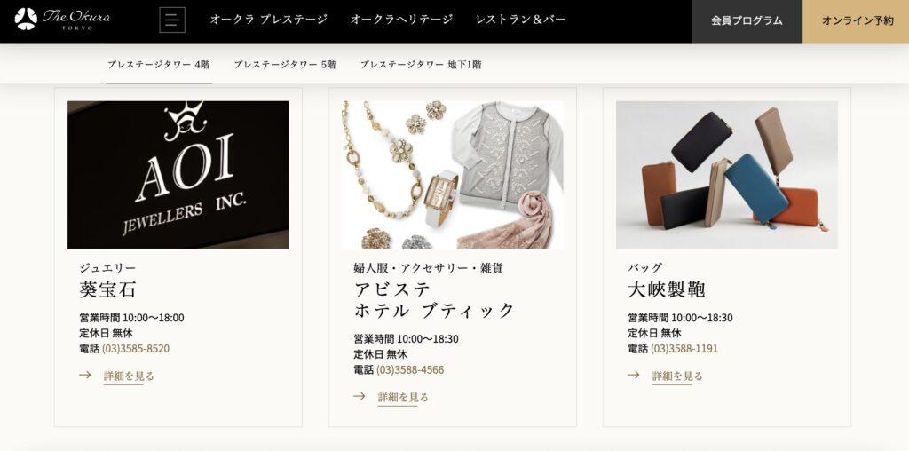Open the hamburger menu icon

point(172,20)
